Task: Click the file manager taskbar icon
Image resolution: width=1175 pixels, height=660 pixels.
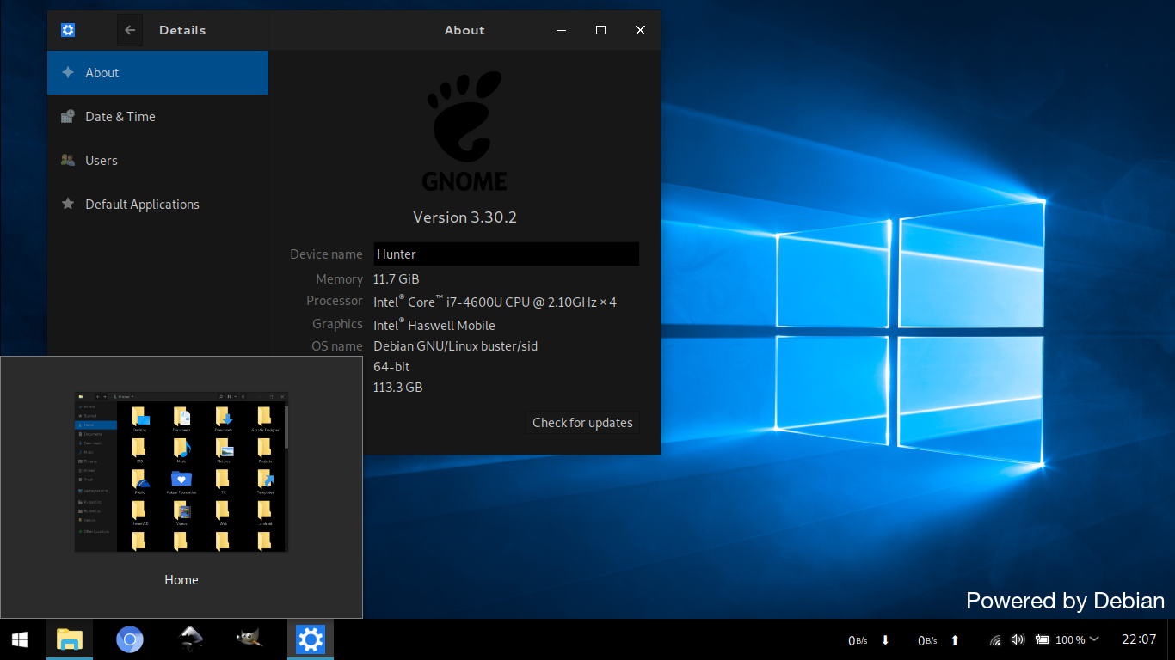Action: click(70, 639)
